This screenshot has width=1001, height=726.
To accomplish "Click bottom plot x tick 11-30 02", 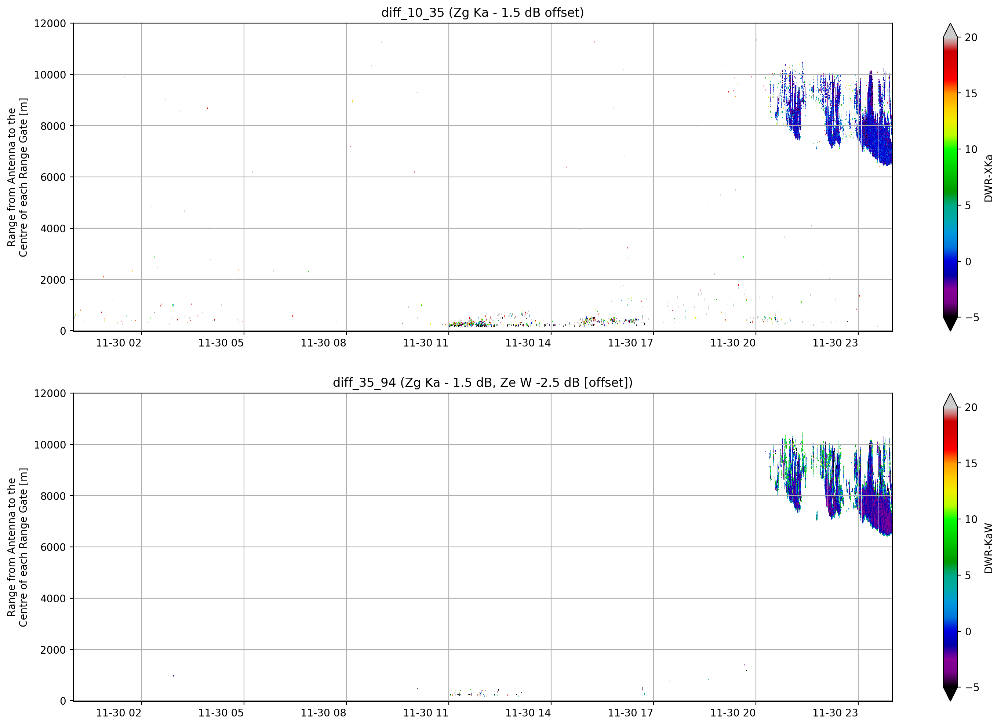I will 119,713.
